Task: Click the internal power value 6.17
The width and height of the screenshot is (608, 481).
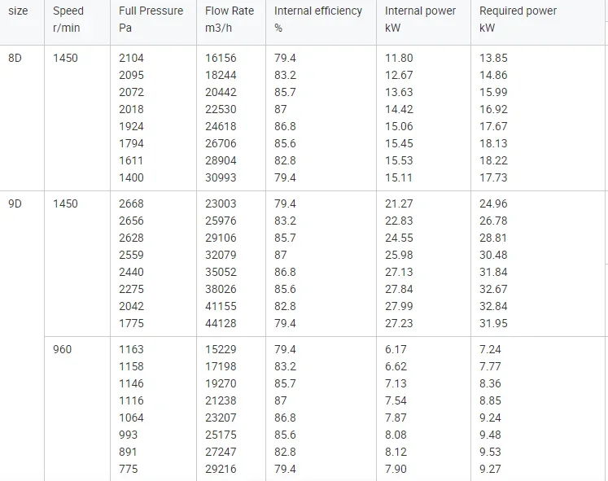Action: [396, 350]
